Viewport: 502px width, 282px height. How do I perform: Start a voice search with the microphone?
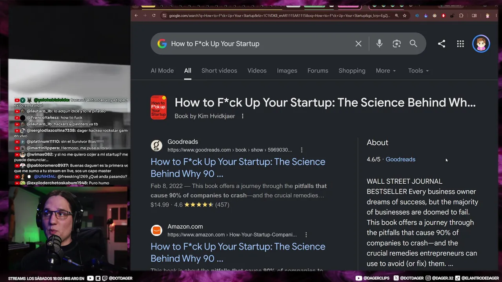[379, 43]
